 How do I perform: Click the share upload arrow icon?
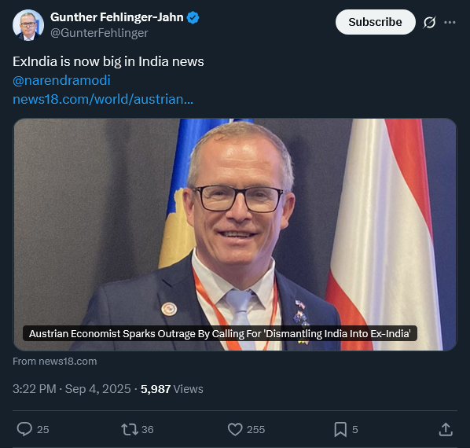point(446,429)
